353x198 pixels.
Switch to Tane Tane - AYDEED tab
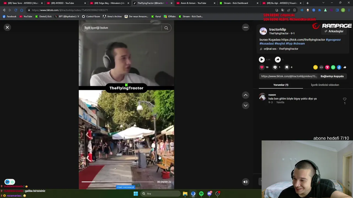click(x=23, y=3)
